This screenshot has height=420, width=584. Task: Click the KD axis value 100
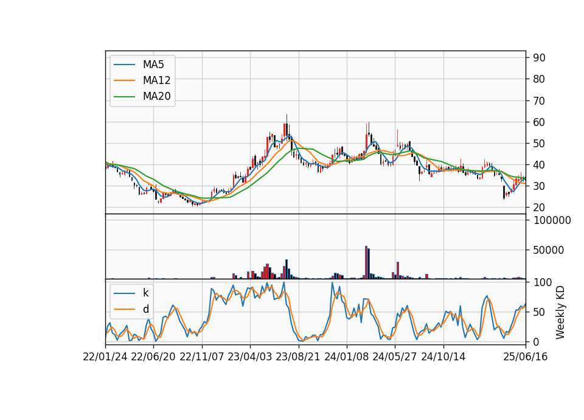542,282
